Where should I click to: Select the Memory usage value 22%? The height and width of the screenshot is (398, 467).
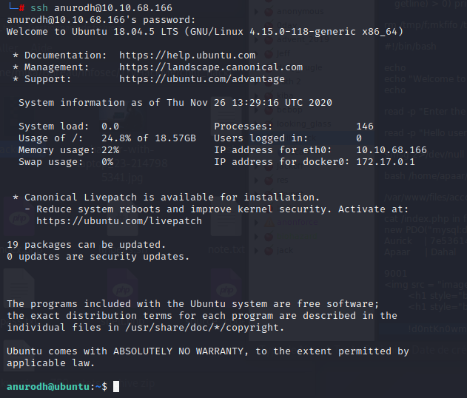[x=110, y=150]
